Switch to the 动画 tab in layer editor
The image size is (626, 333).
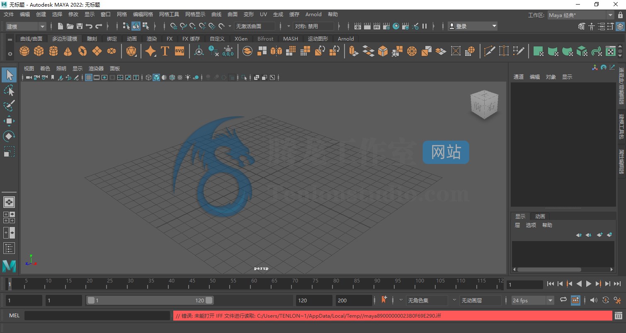tap(540, 216)
